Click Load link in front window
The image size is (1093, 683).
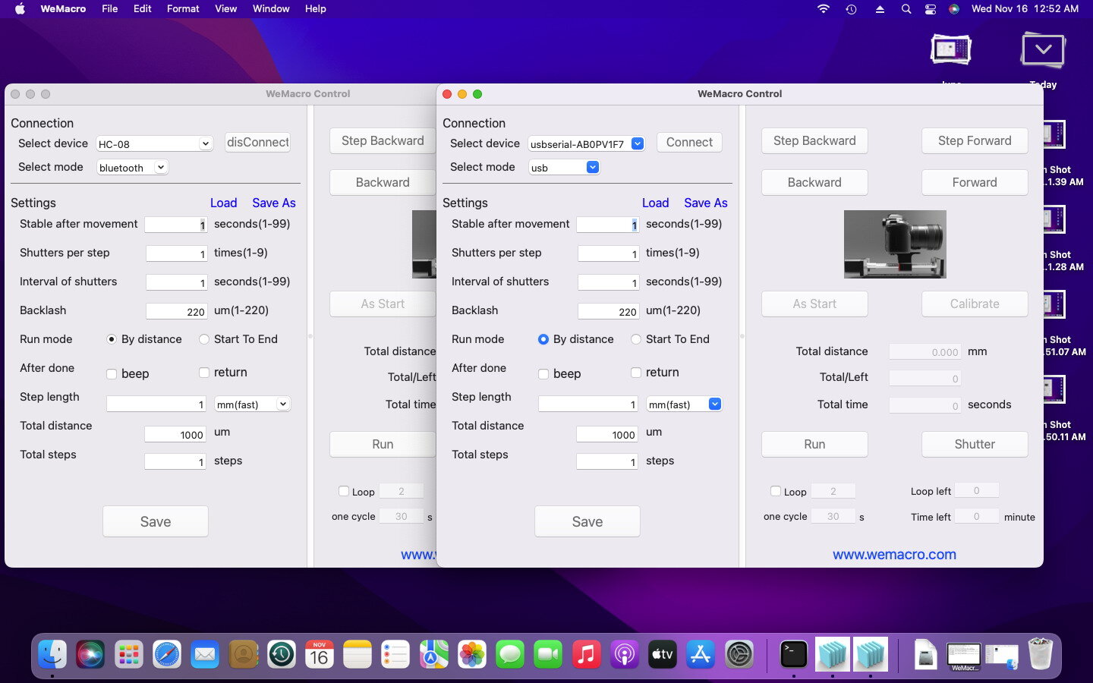click(x=655, y=203)
